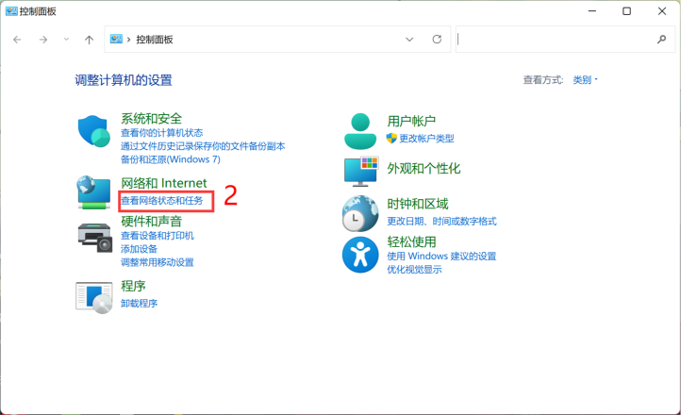
Task: Click the Clock and Region globe icon
Action: pos(360,213)
